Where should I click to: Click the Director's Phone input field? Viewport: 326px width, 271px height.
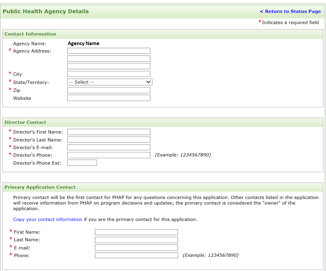tap(109, 155)
